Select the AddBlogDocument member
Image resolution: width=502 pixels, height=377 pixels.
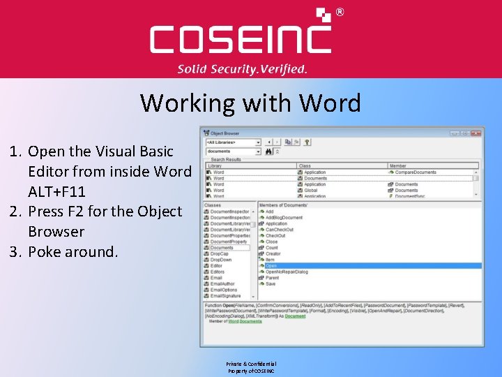click(x=284, y=218)
